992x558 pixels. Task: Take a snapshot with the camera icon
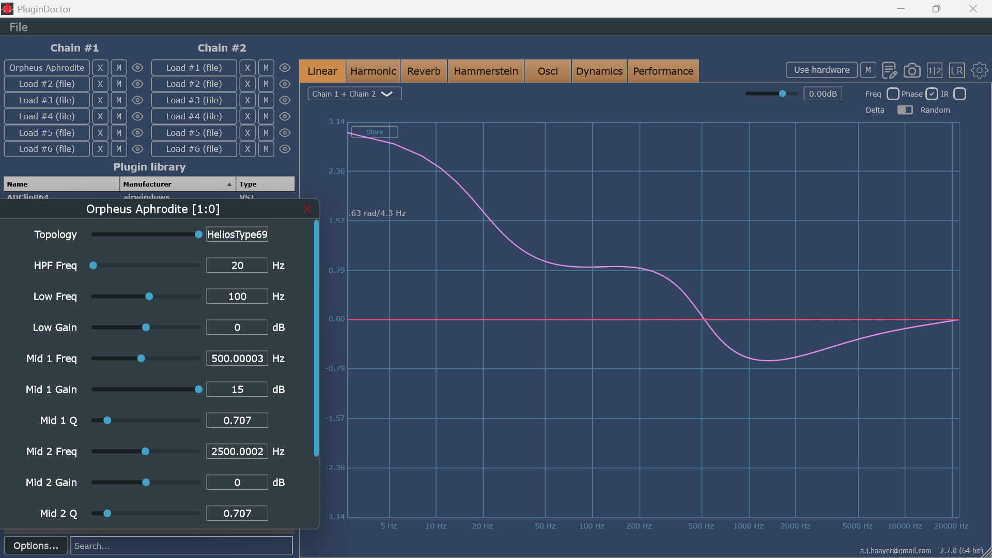pos(912,70)
